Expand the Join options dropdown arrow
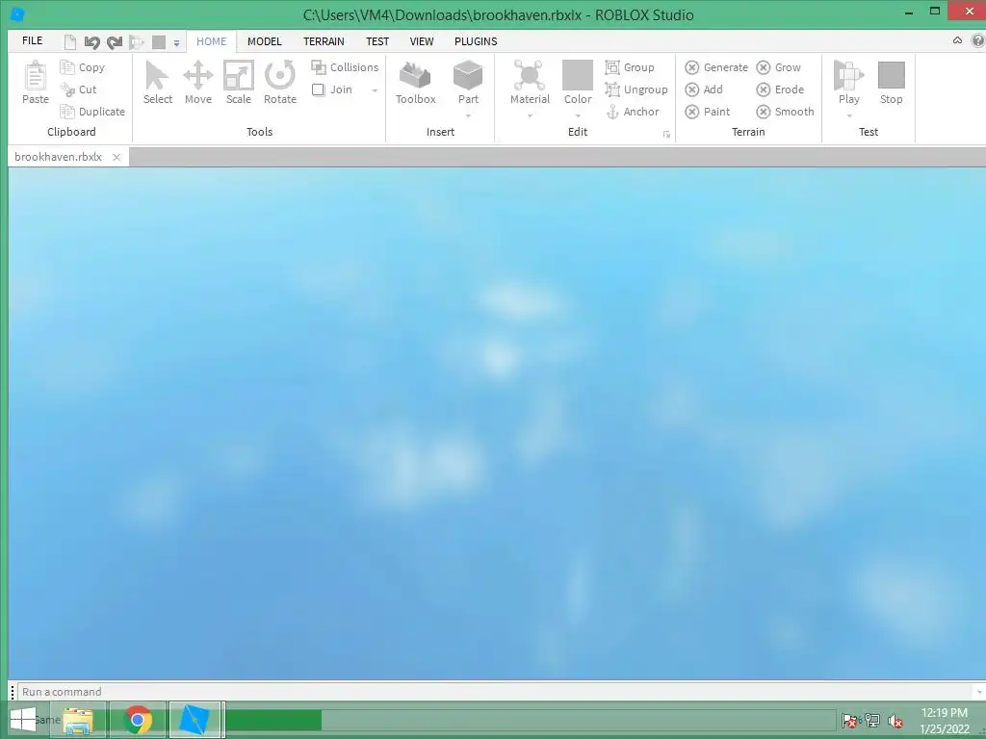 375,90
